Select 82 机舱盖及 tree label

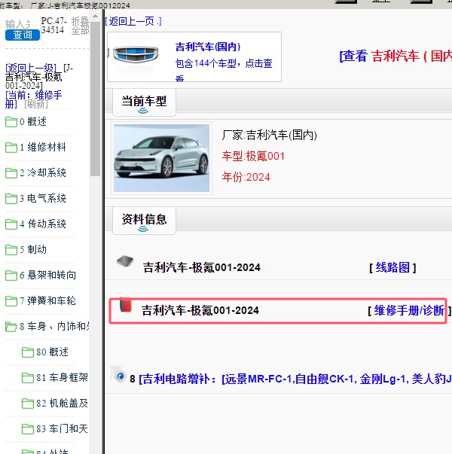tap(62, 403)
